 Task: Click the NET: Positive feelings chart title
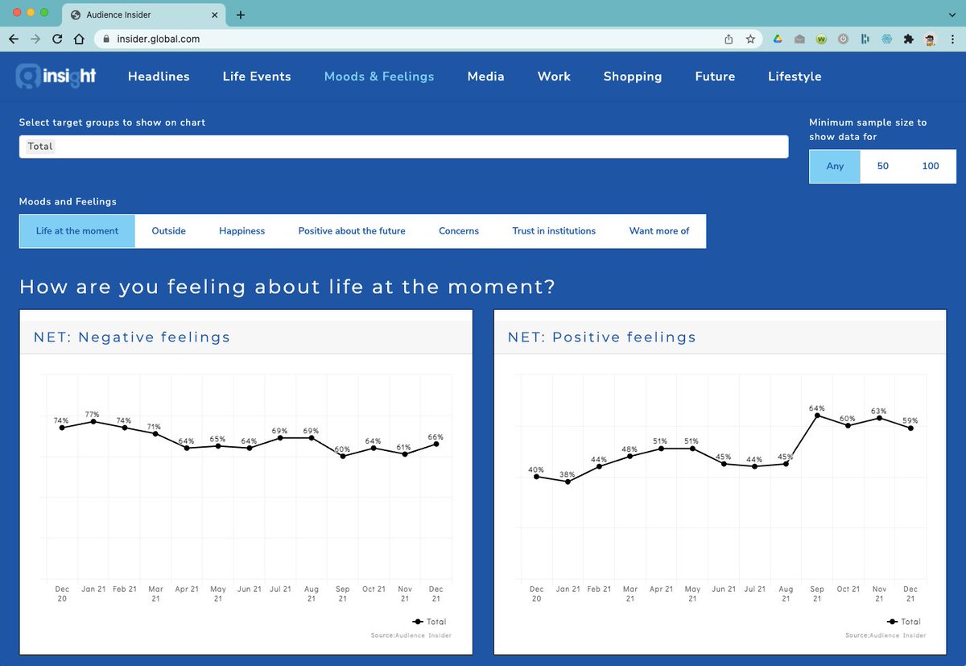[601, 337]
